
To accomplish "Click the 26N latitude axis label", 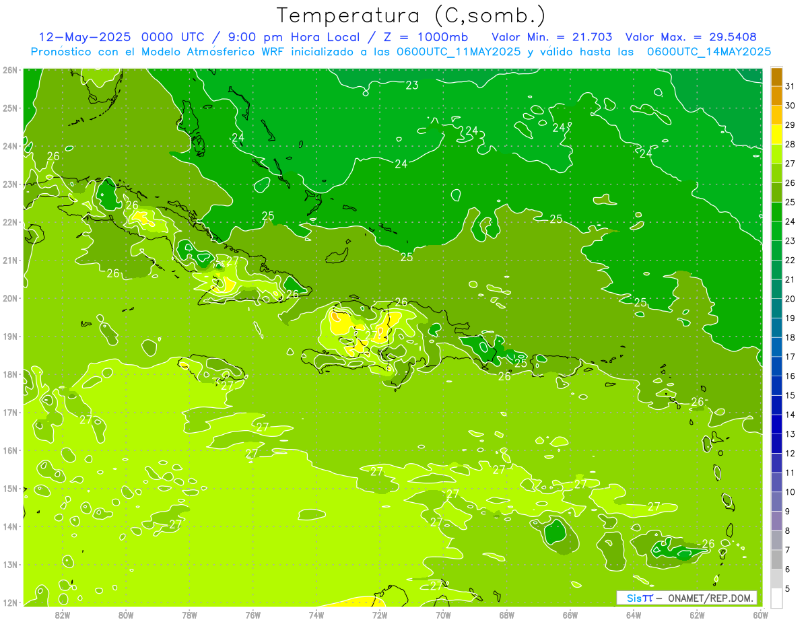I will tap(9, 70).
